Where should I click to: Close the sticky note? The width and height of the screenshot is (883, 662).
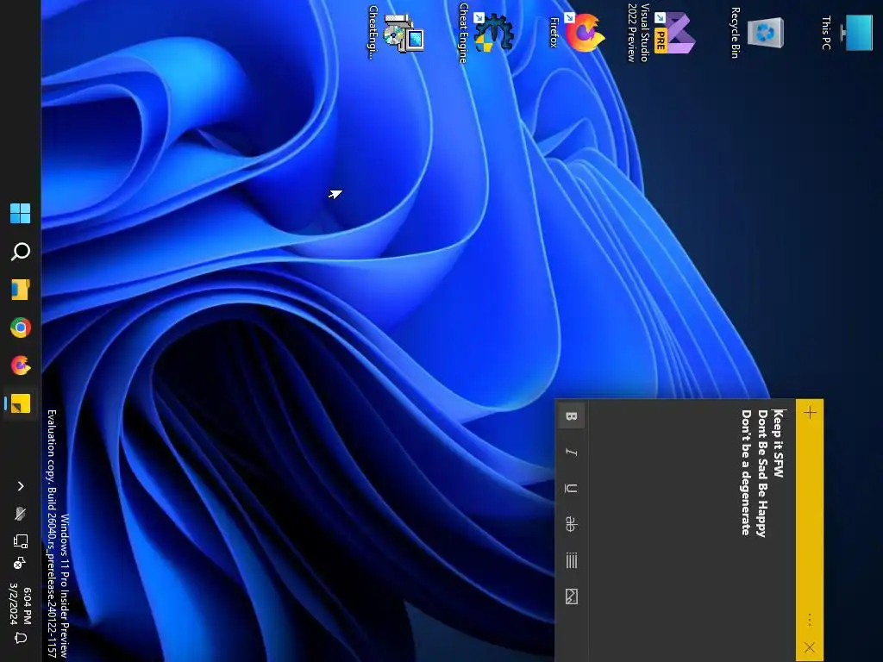tap(810, 647)
